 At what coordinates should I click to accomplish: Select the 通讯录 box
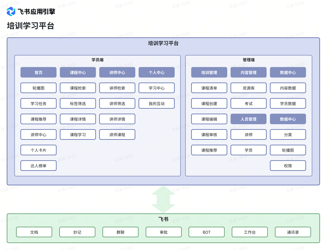point(293,232)
